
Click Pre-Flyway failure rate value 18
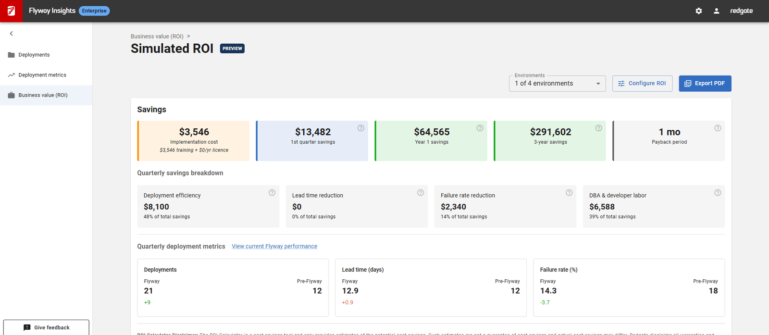713,291
